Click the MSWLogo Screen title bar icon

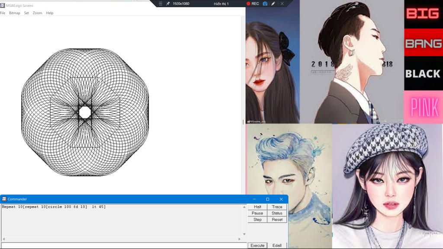[x=3, y=5]
